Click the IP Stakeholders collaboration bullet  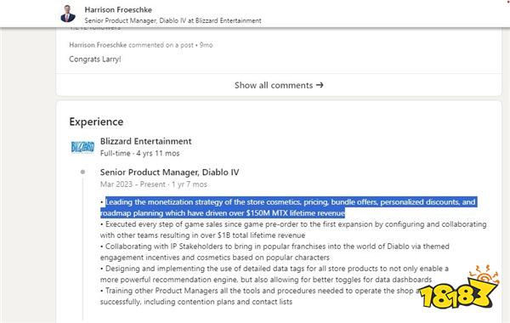pos(275,252)
